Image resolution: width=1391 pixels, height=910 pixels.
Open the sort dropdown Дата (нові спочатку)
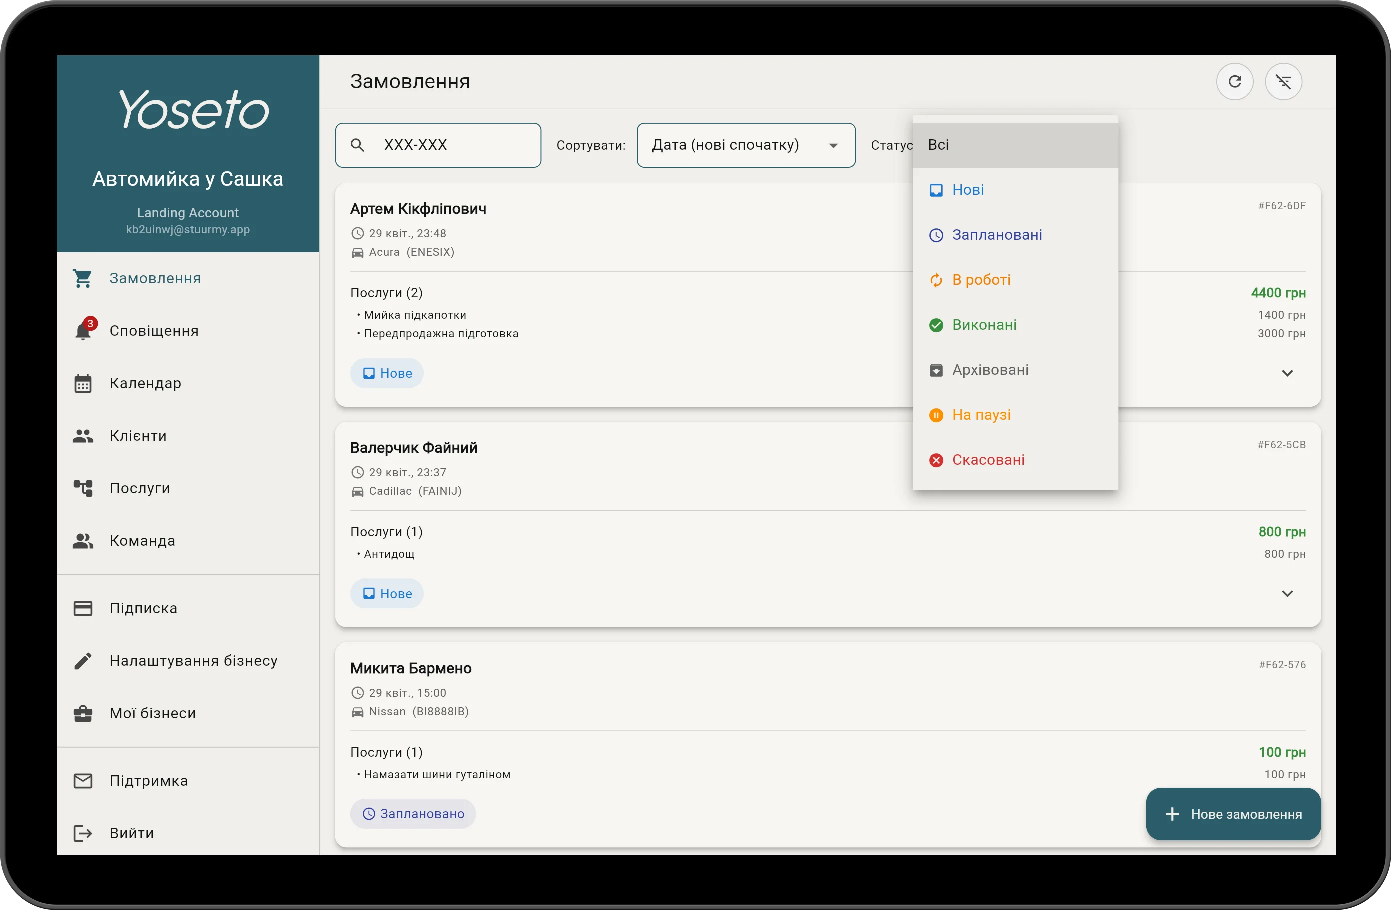click(746, 145)
